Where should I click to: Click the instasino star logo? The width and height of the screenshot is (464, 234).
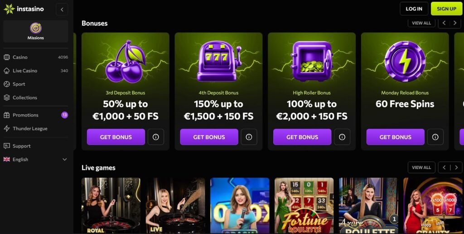pos(9,9)
